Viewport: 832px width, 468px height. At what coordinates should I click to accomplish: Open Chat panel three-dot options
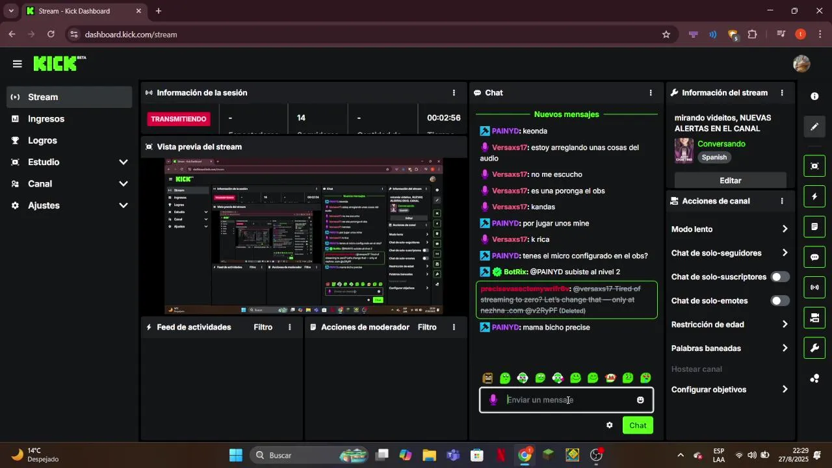point(651,93)
